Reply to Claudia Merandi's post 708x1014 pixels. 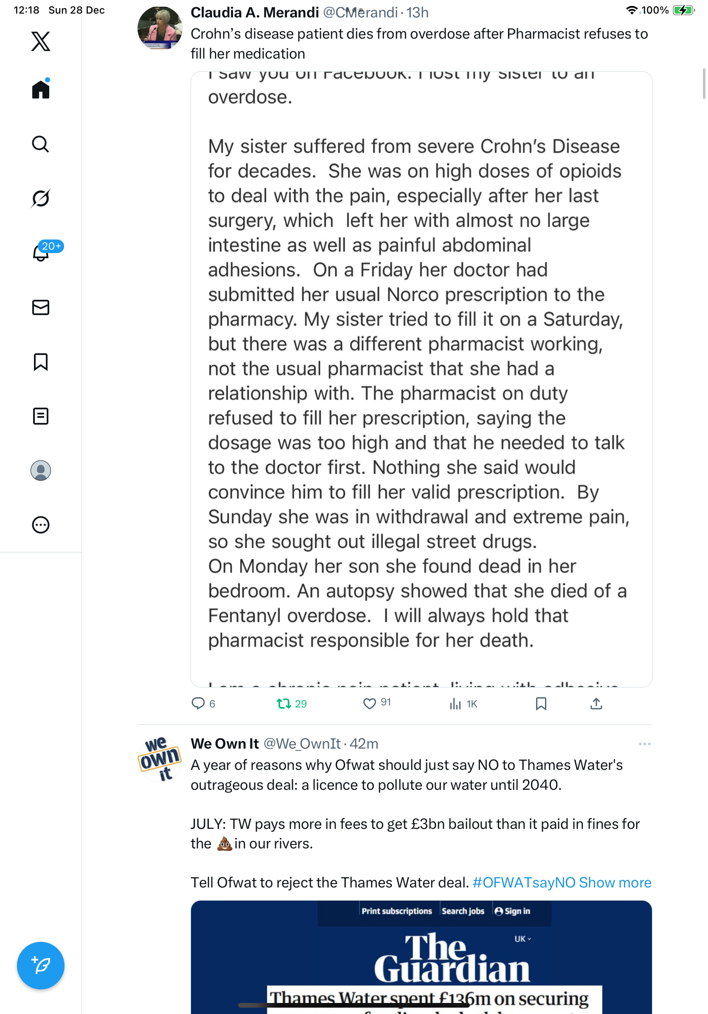pos(198,703)
